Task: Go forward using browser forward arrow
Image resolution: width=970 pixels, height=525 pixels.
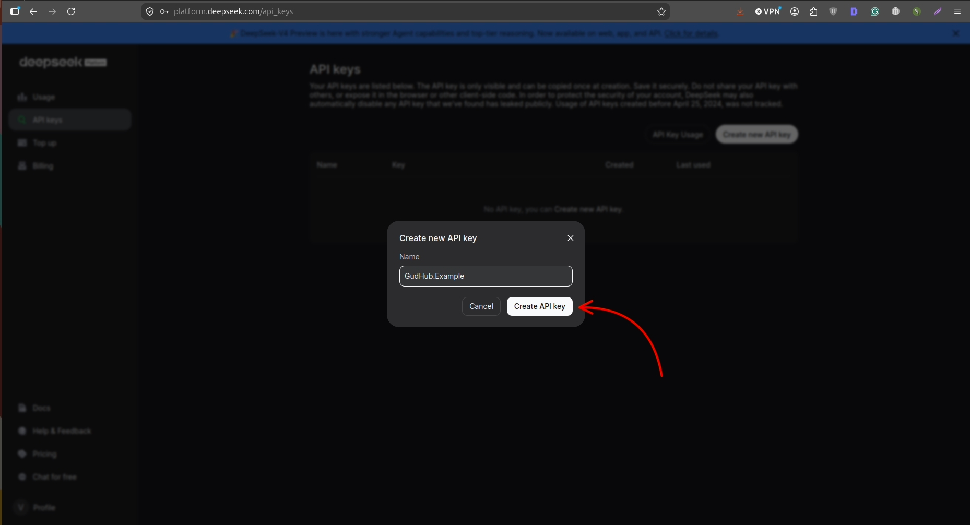Action: (x=52, y=11)
